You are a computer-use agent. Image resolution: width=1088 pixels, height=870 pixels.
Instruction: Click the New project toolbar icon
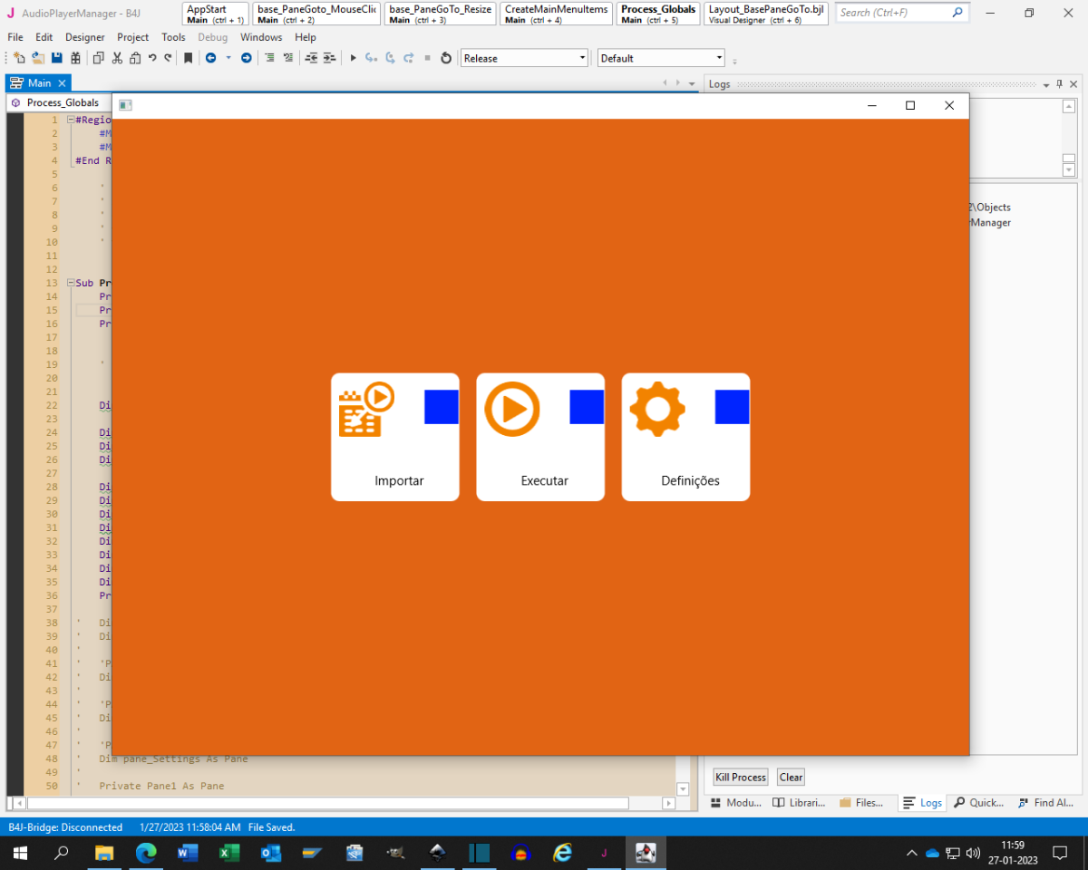(19, 58)
